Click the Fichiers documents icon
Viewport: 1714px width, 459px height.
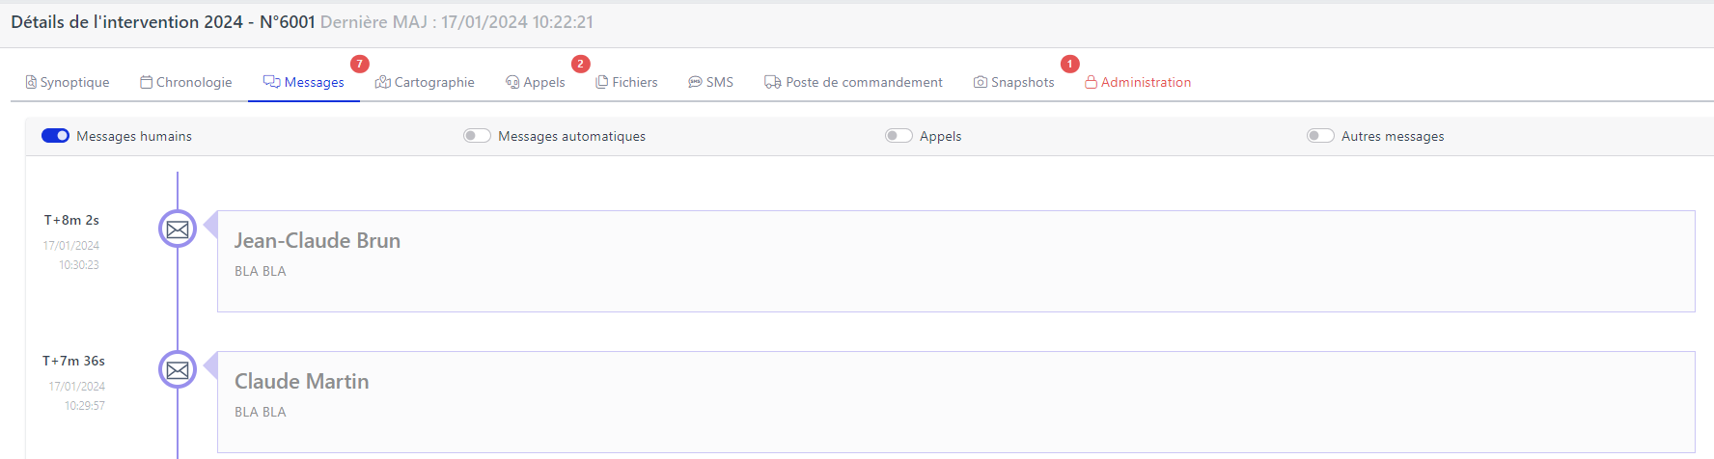click(602, 82)
